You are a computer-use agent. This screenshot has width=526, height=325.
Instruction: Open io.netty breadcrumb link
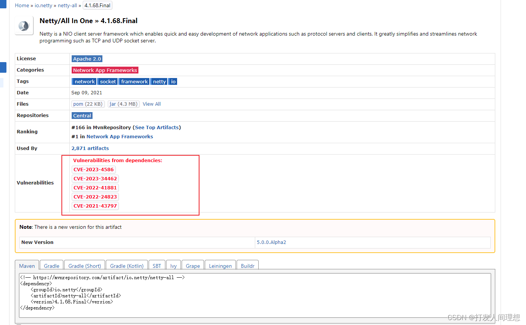pyautogui.click(x=43, y=6)
